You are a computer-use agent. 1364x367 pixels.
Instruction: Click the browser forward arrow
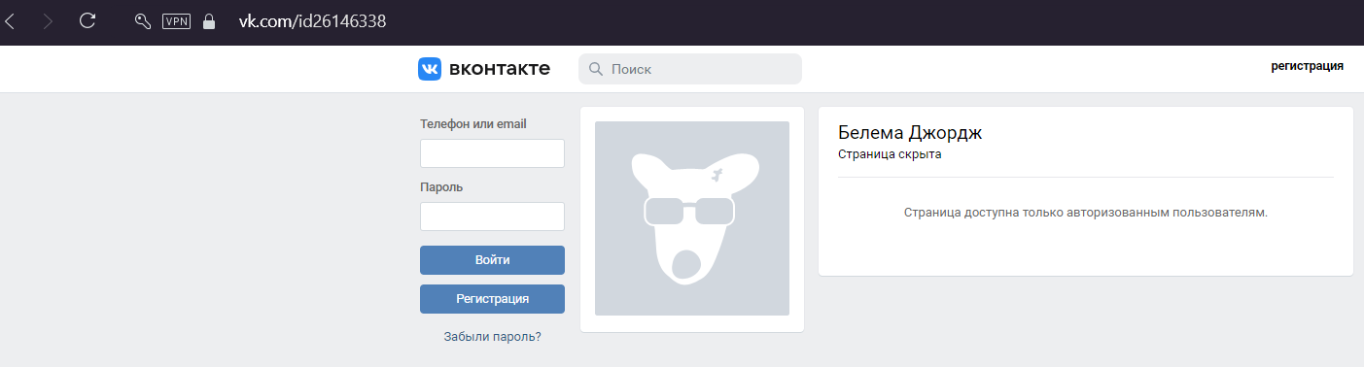pos(48,20)
